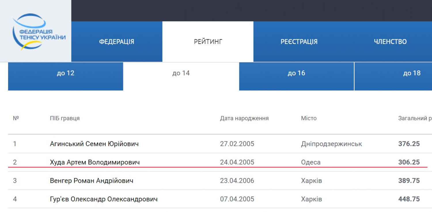
Task: Select the до 14 age tab
Action: (181, 73)
